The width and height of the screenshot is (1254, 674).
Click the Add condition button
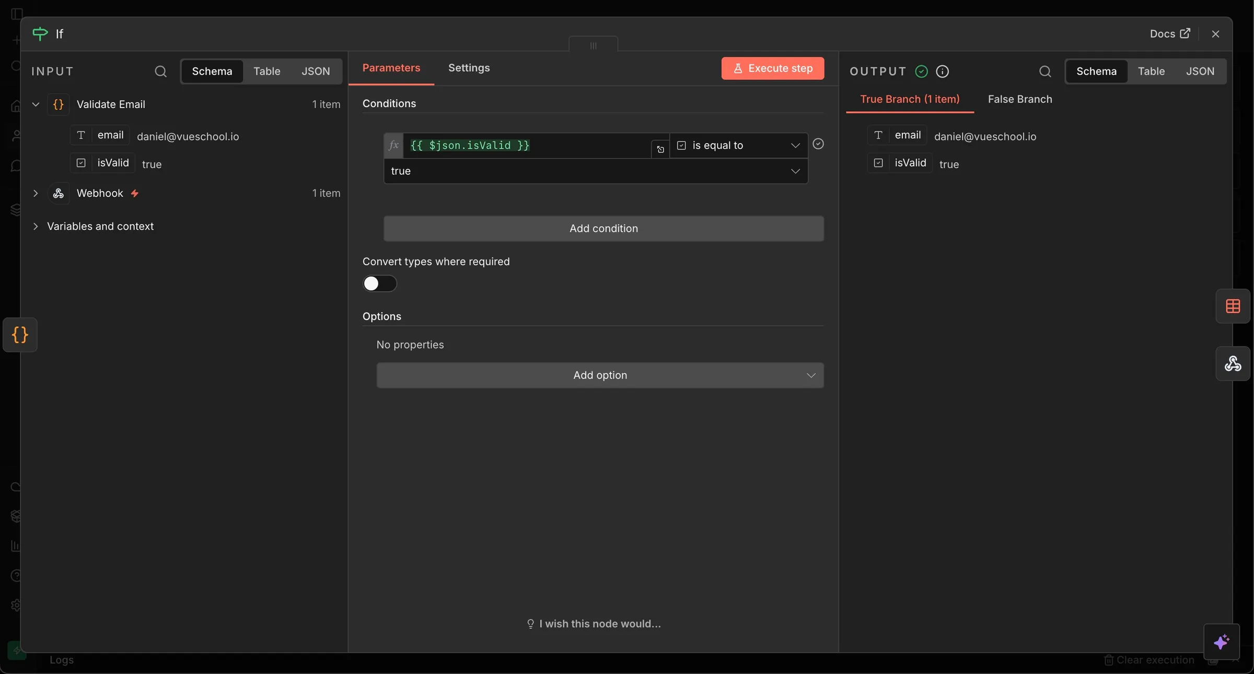(x=603, y=229)
